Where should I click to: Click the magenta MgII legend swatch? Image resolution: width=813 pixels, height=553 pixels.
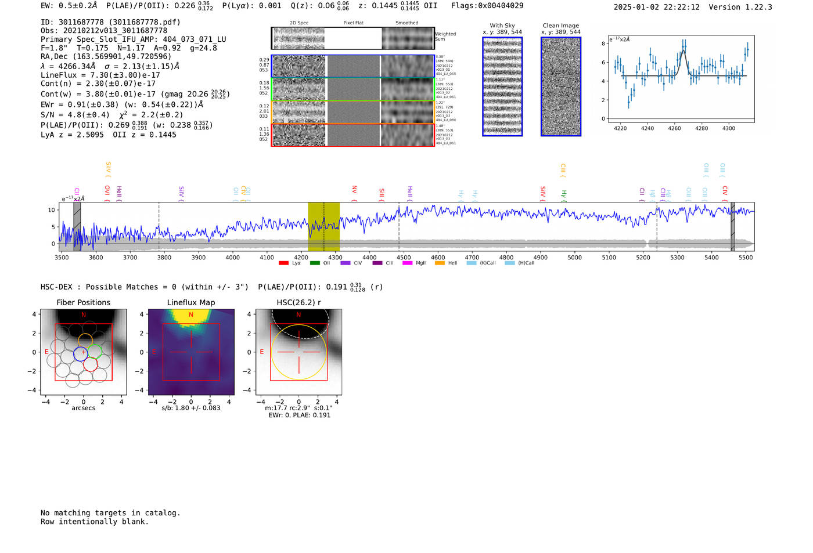point(407,263)
